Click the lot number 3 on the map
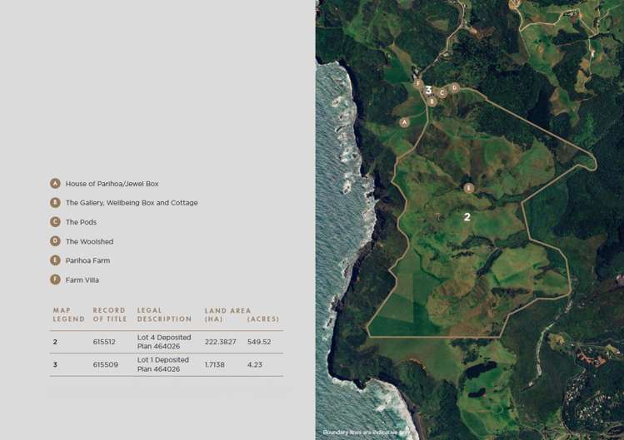This screenshot has height=440, width=624. pos(428,90)
